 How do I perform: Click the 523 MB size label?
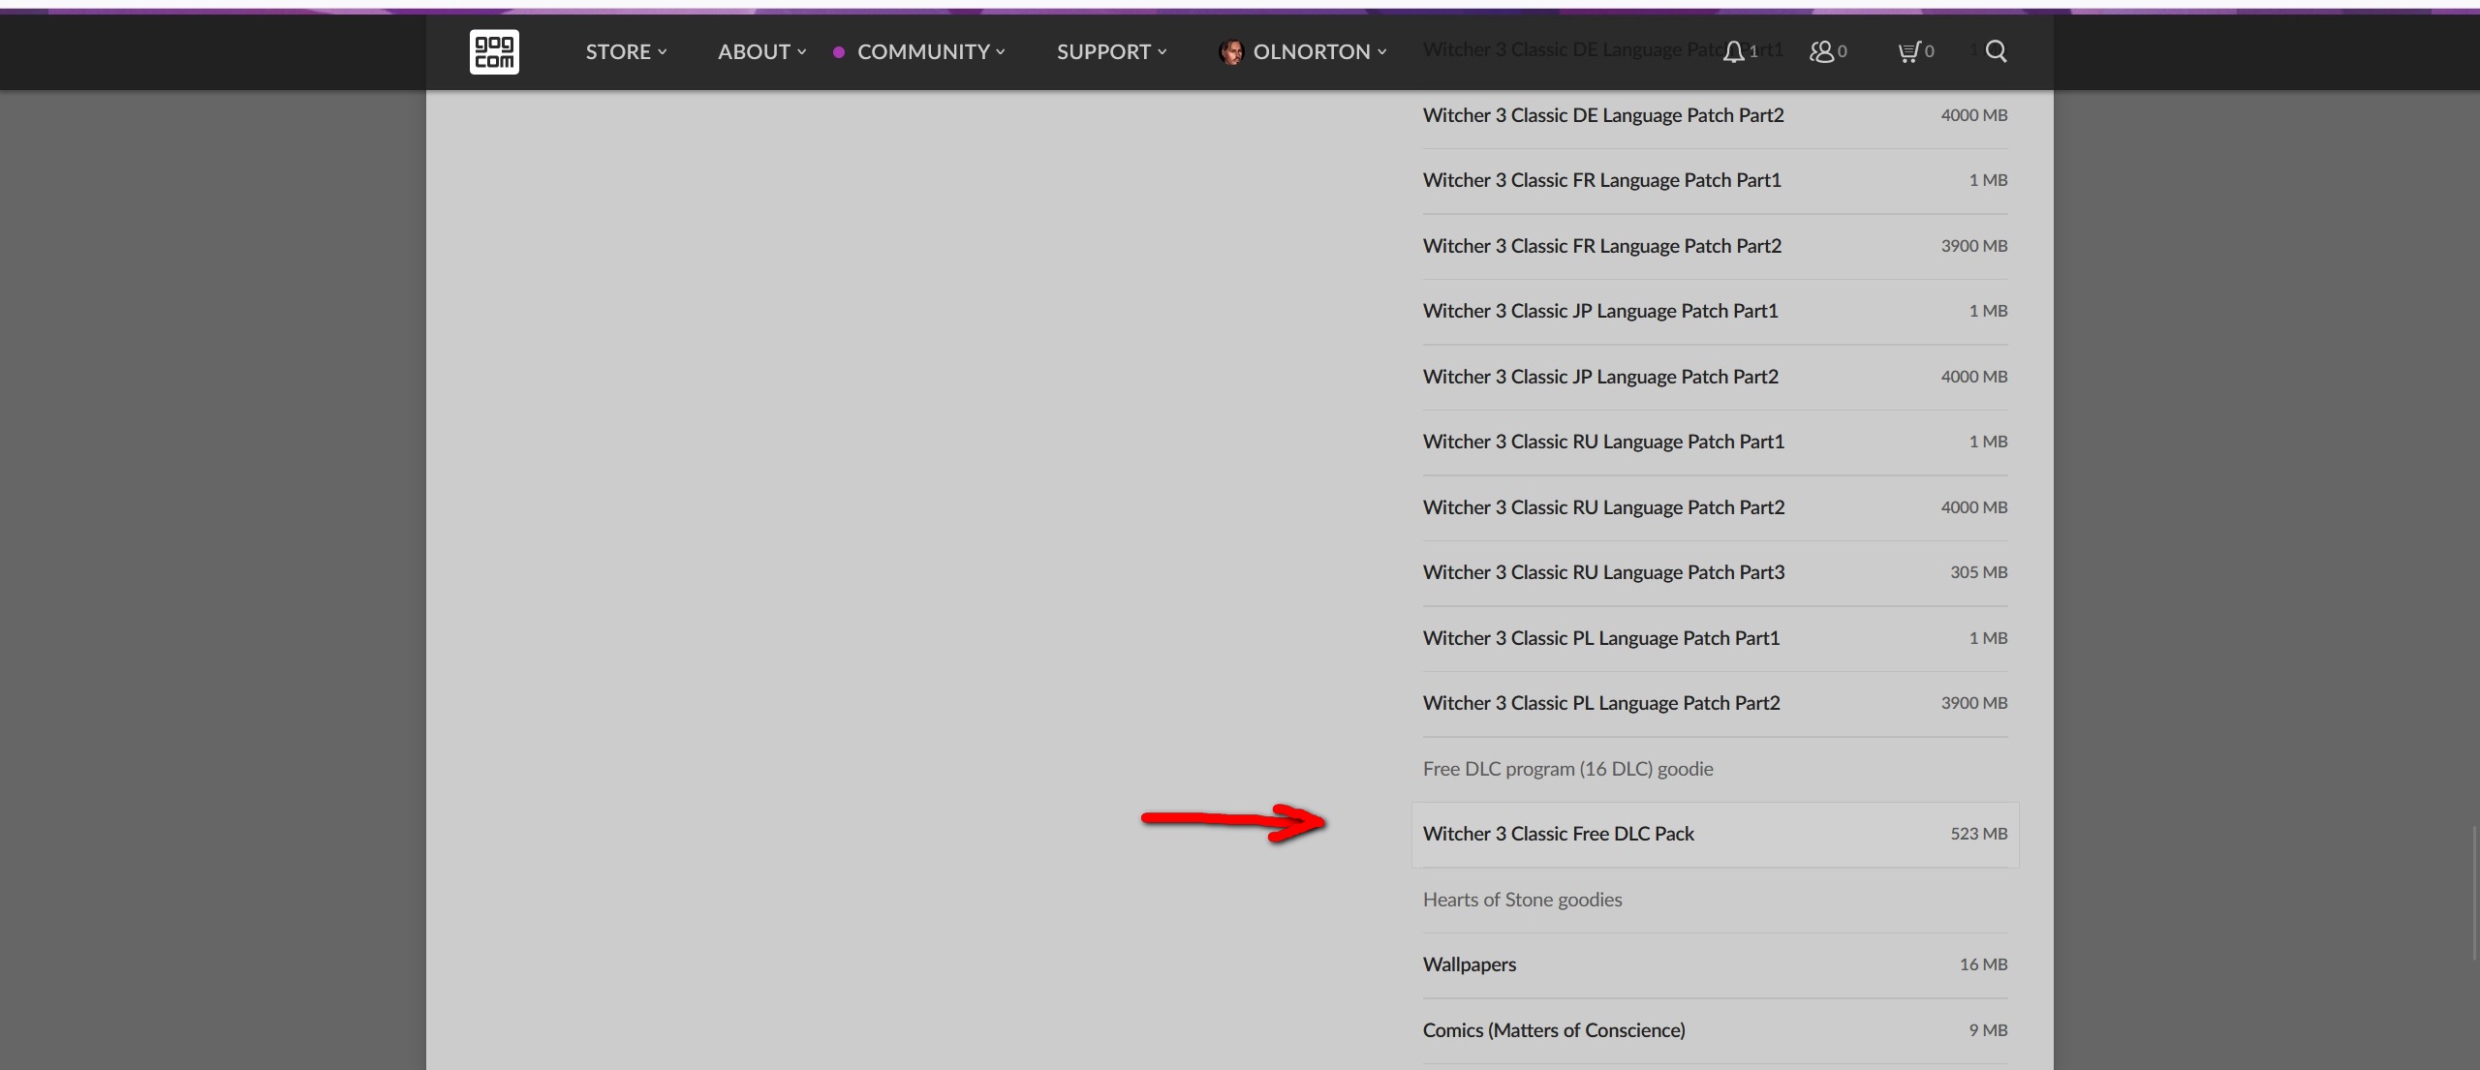pos(1978,834)
